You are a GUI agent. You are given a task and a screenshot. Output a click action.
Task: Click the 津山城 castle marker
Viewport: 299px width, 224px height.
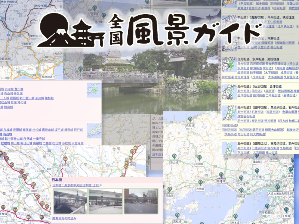pyautogui.click(x=173, y=157)
